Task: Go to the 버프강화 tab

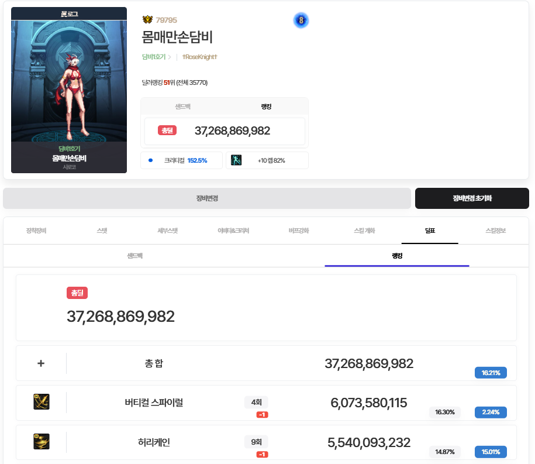Action: [299, 231]
